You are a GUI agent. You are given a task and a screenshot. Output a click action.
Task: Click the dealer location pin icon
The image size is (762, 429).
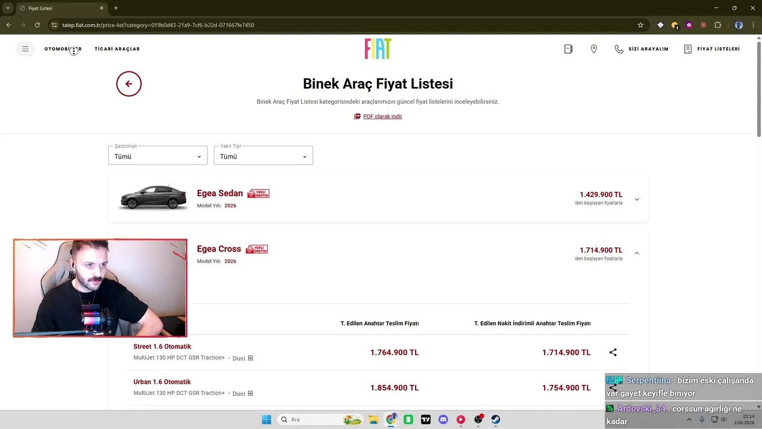(594, 49)
